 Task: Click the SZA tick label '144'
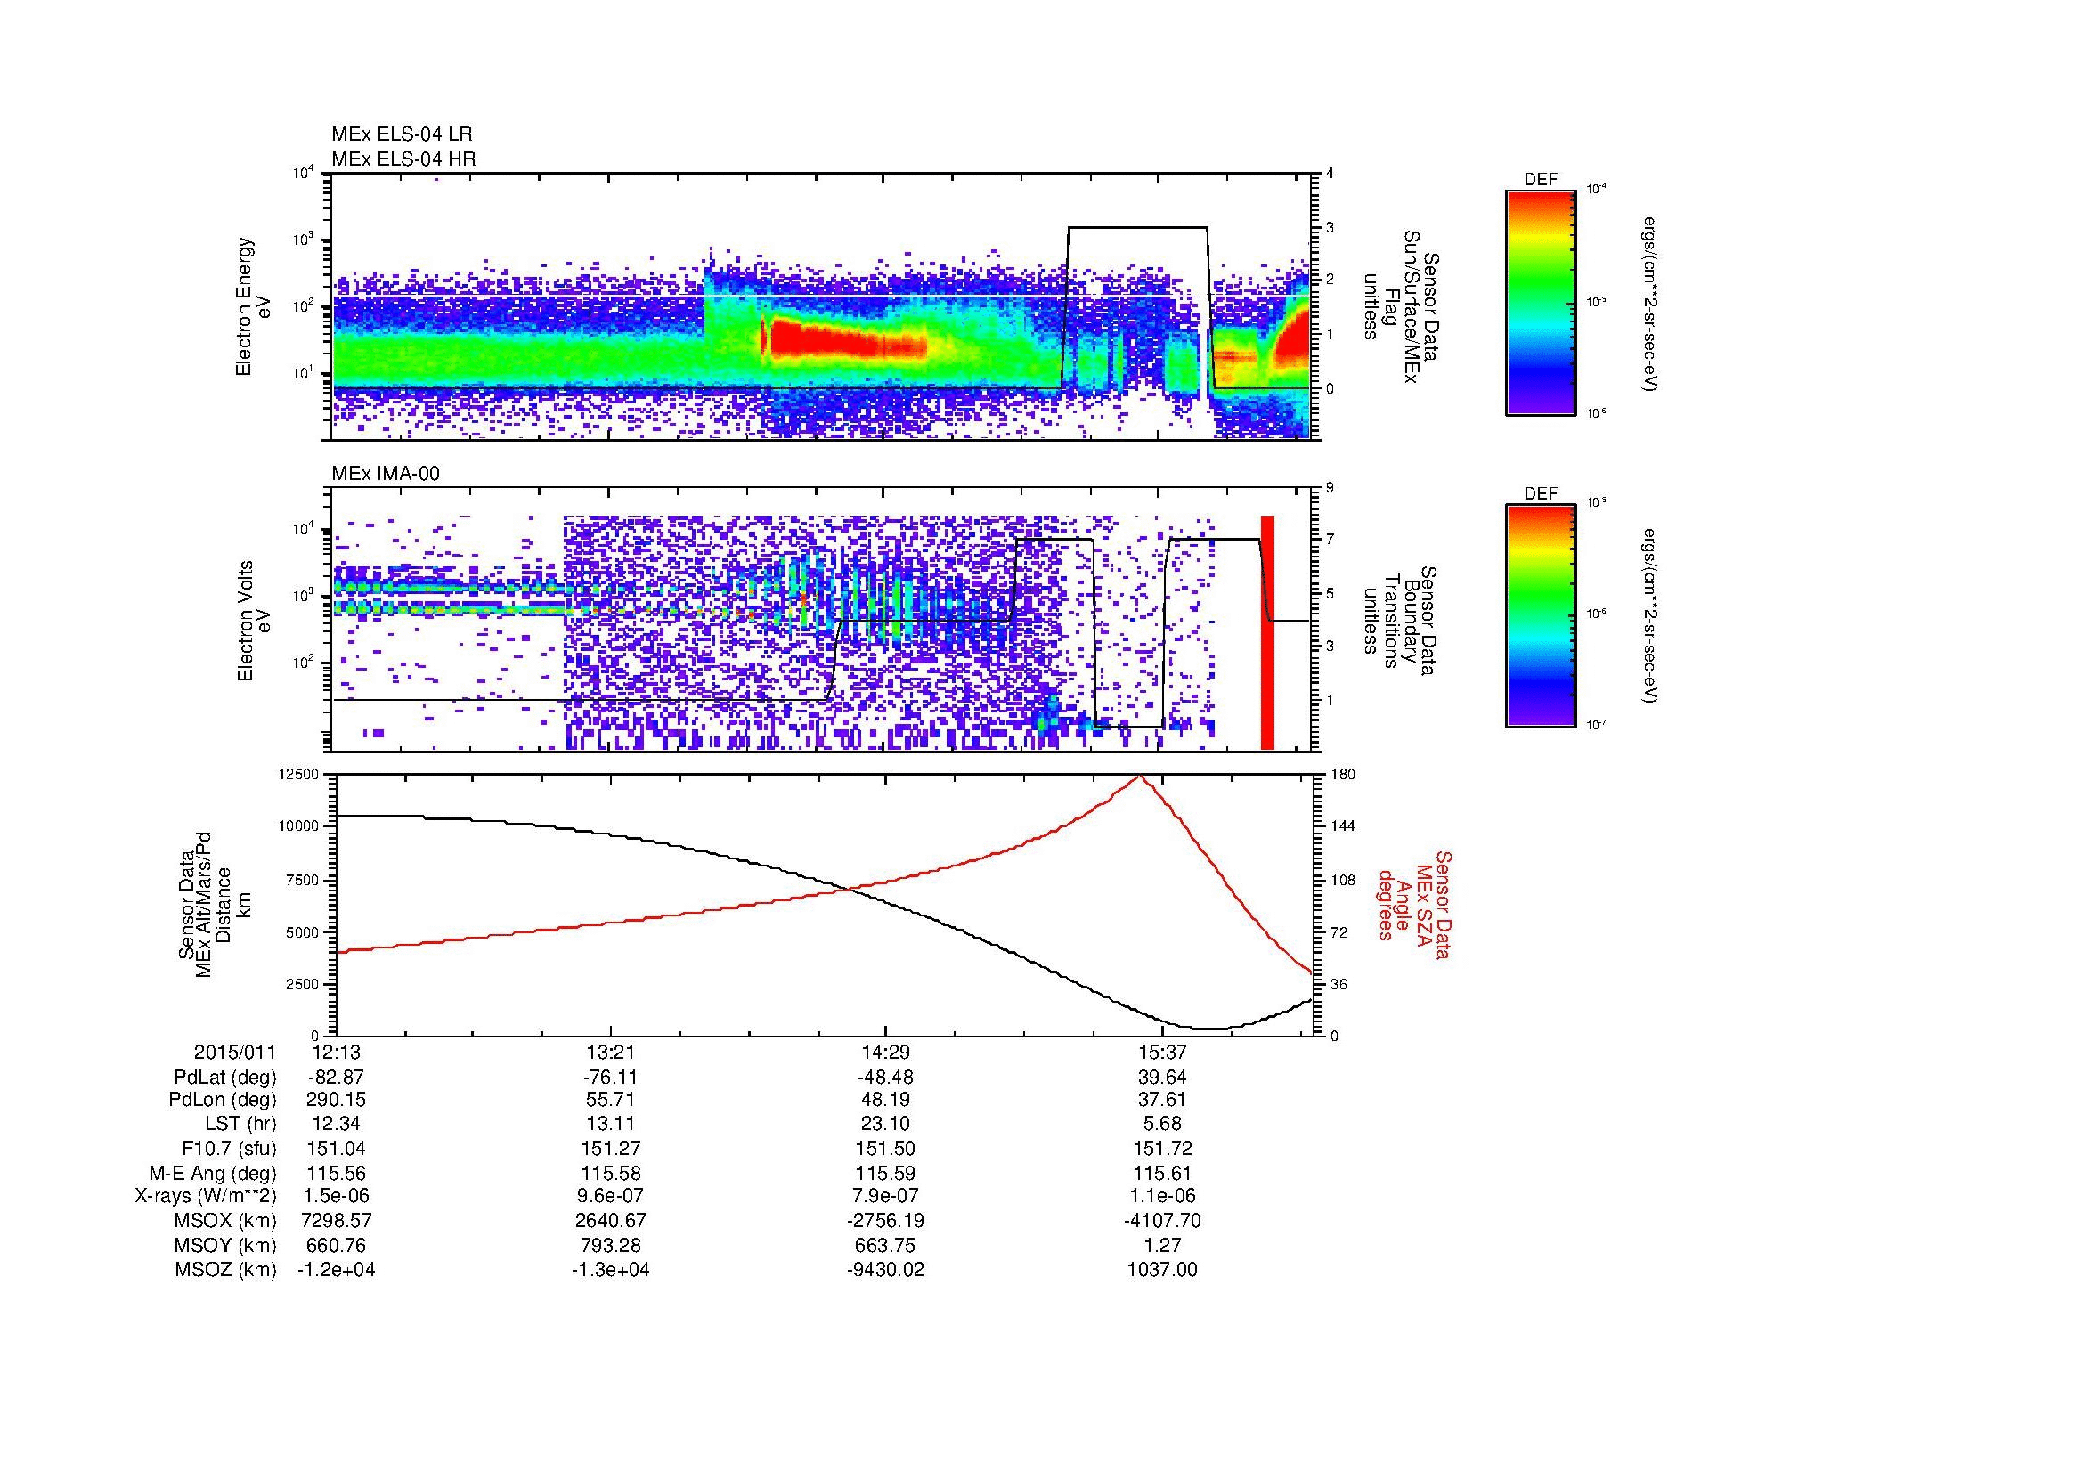coord(1343,826)
